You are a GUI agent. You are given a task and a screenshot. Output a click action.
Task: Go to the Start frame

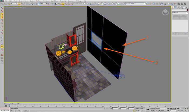(x=168, y=108)
